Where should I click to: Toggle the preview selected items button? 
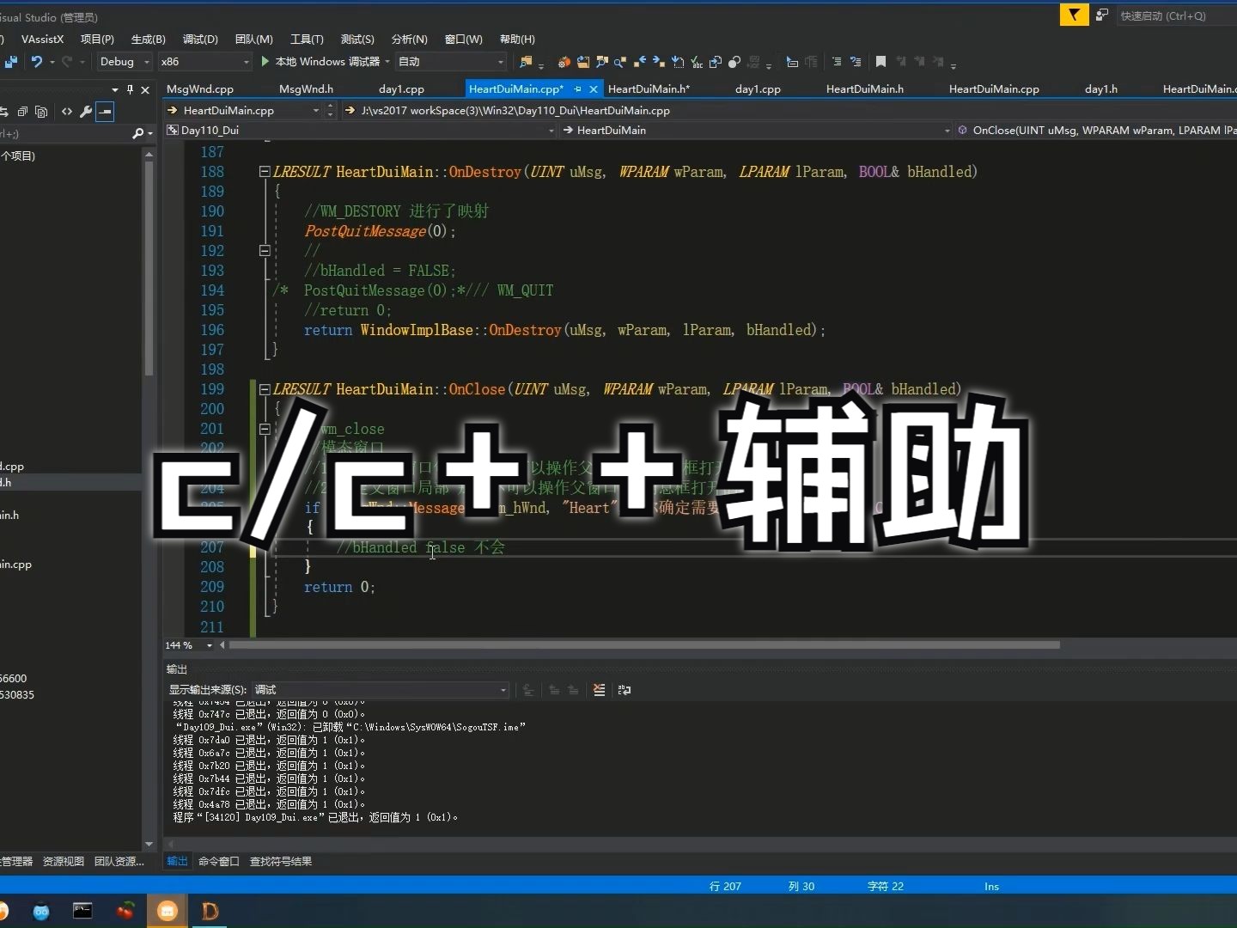[105, 112]
